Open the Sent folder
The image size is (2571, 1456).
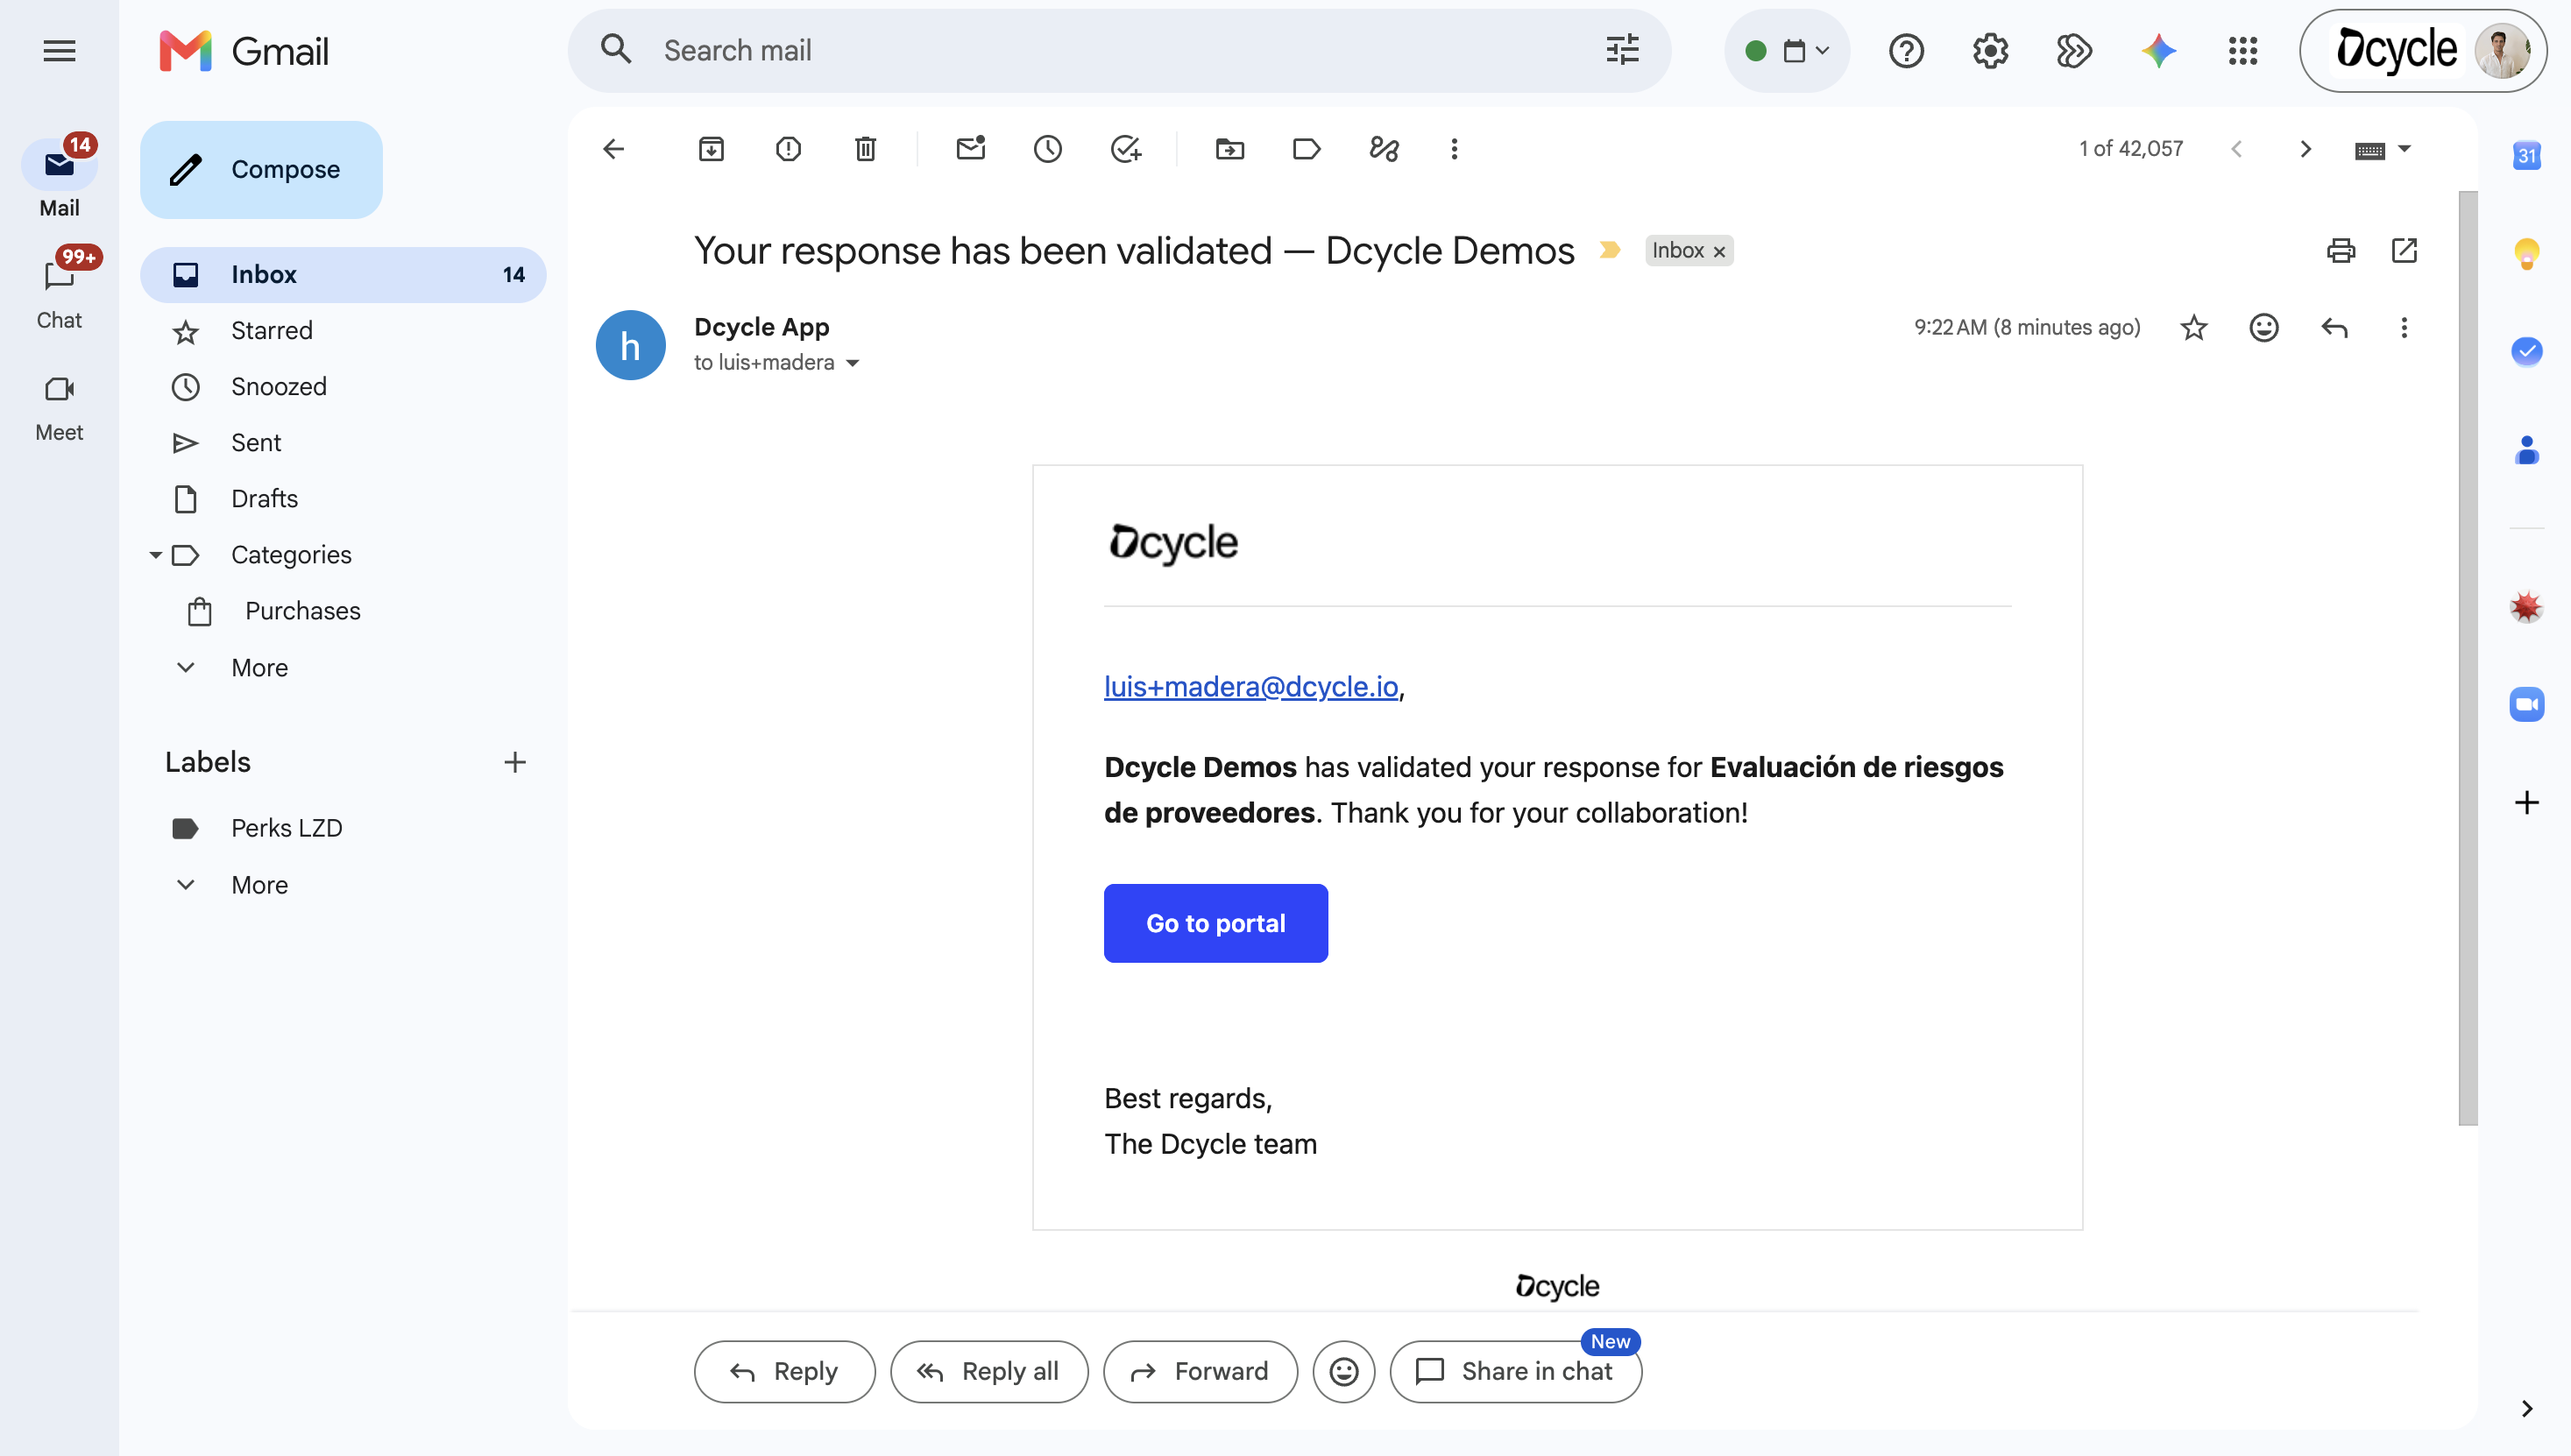(x=343, y=443)
